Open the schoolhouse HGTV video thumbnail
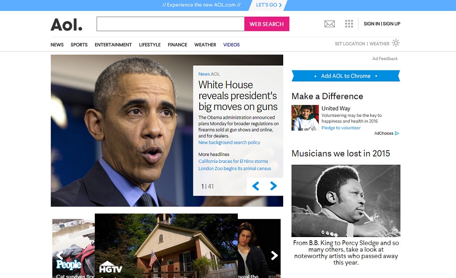The height and width of the screenshot is (278, 456). (x=166, y=246)
